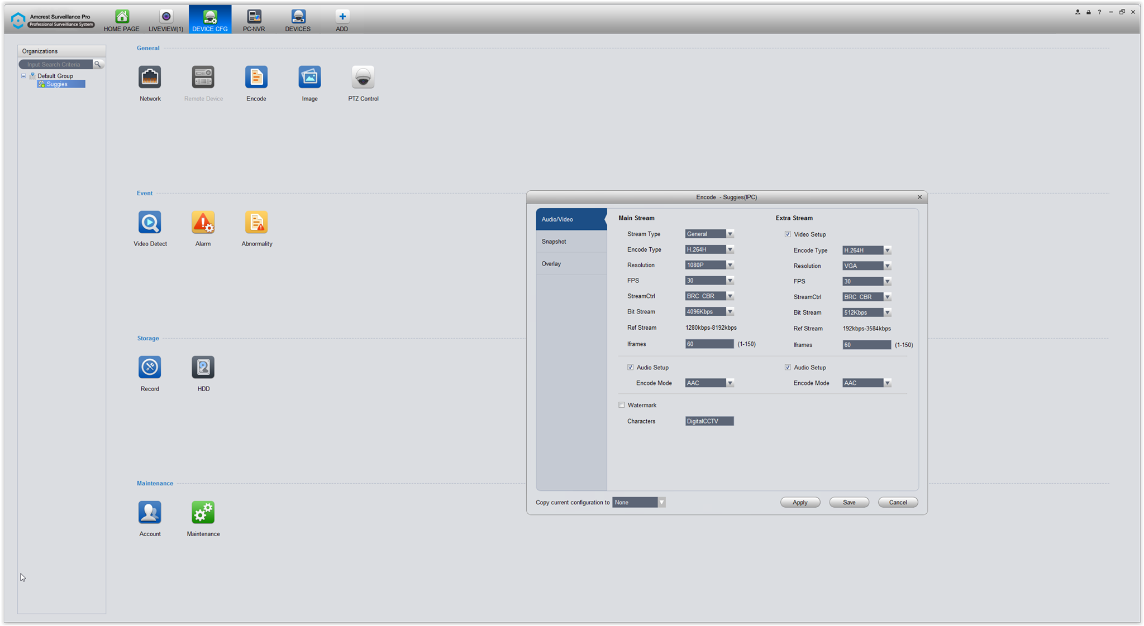
Task: Open Main Stream Encode Mode AAC dropdown
Action: pyautogui.click(x=709, y=383)
